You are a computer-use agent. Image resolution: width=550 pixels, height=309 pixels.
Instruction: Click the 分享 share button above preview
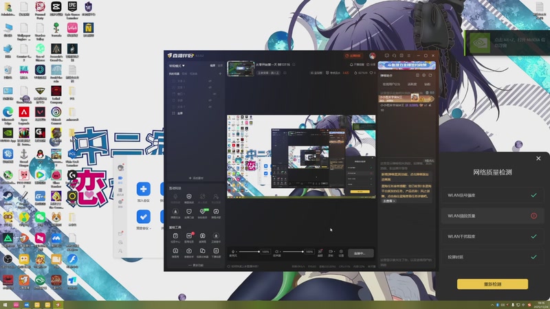click(x=371, y=65)
